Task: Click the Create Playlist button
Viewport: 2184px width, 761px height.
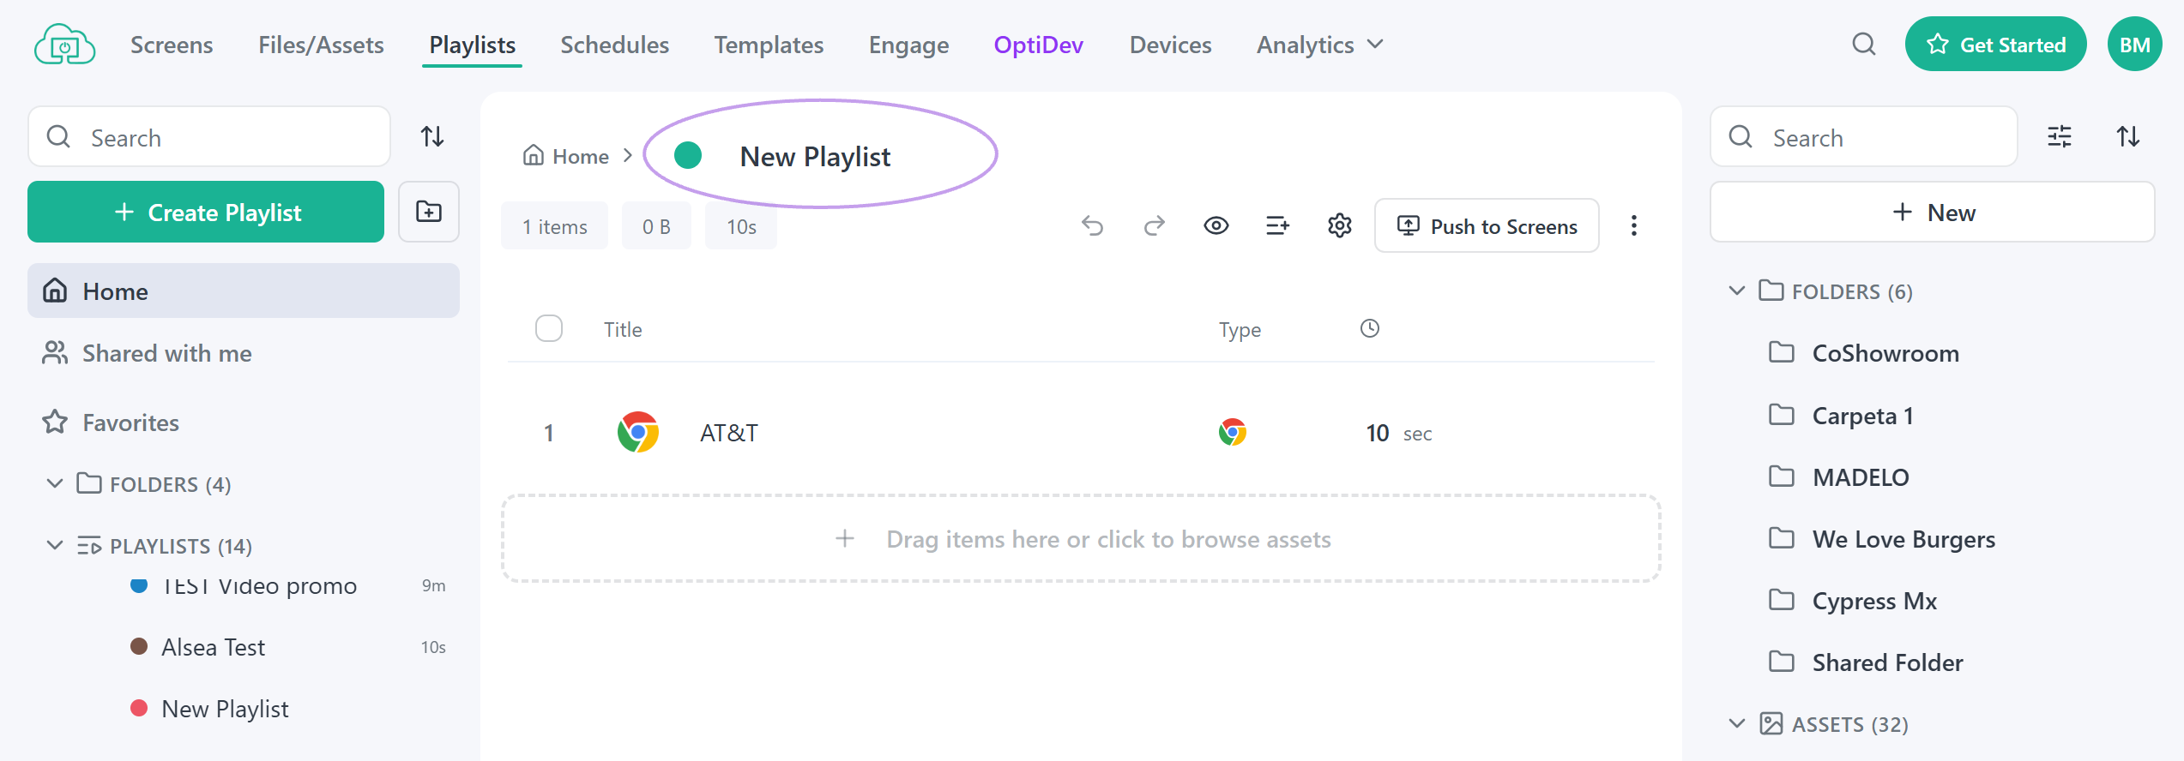Action: [x=206, y=212]
